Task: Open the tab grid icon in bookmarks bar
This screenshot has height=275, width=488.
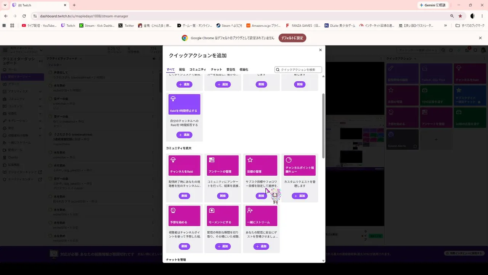Action: (x=12, y=26)
